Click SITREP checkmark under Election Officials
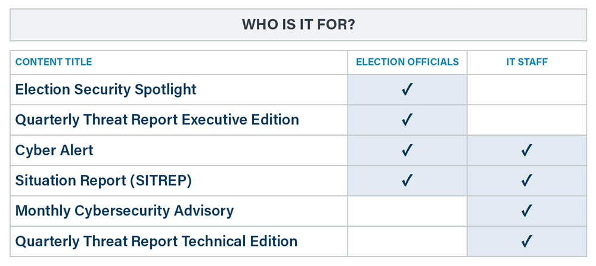Viewport: 596px width, 266px height. click(x=407, y=181)
